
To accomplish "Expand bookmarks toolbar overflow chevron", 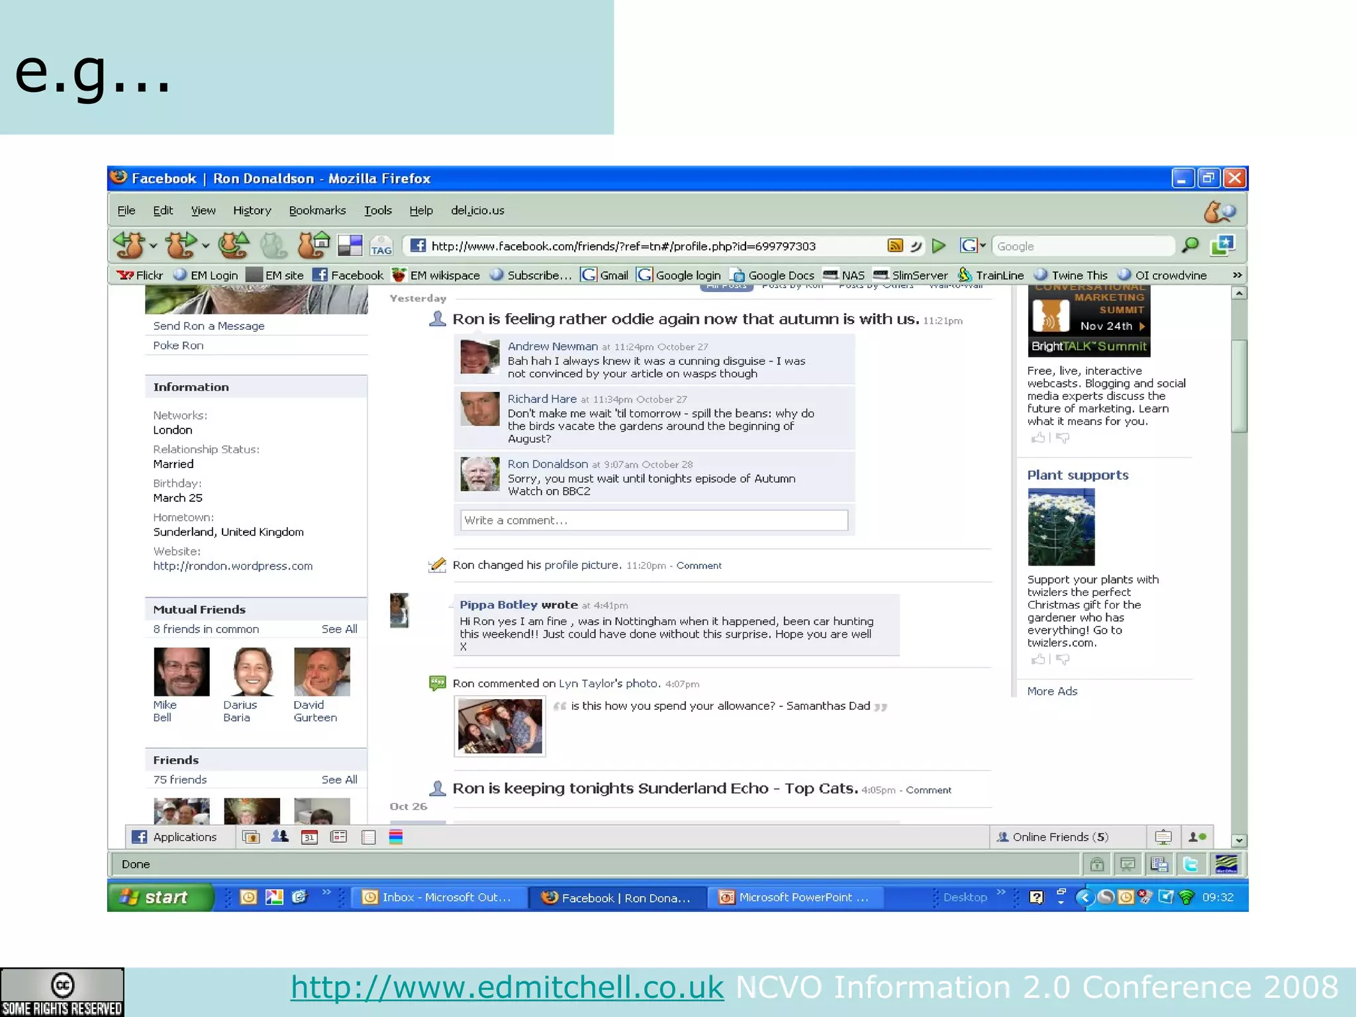I will [x=1237, y=275].
